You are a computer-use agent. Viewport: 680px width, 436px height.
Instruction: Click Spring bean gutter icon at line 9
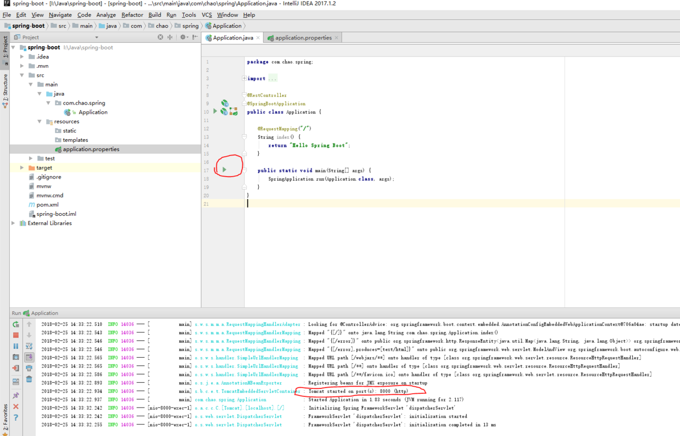[225, 103]
